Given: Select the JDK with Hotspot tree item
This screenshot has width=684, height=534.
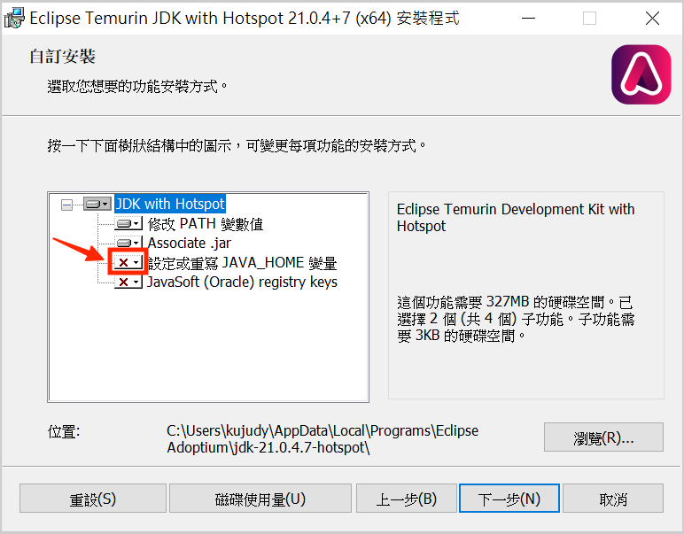Looking at the screenshot, I should tap(170, 204).
